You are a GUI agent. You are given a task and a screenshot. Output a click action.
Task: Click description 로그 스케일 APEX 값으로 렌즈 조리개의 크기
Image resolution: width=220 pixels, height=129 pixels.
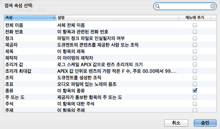click(x=100, y=64)
